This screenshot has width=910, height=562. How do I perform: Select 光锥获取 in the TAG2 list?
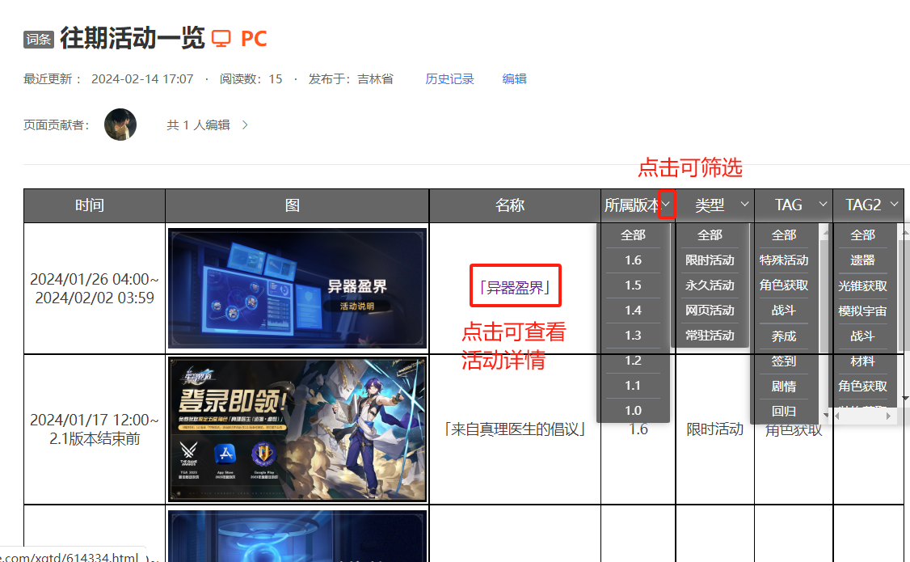[862, 285]
